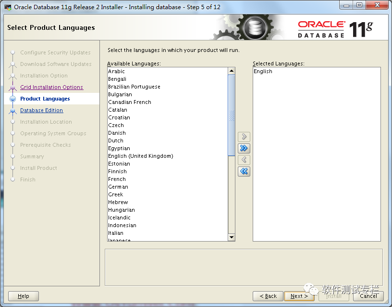Screen dimensions: 392x307
Task: Click the remove-selected (single left arrow) icon
Action: tap(244, 160)
